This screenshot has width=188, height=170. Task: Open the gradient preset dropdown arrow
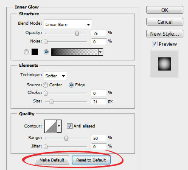coord(101,52)
